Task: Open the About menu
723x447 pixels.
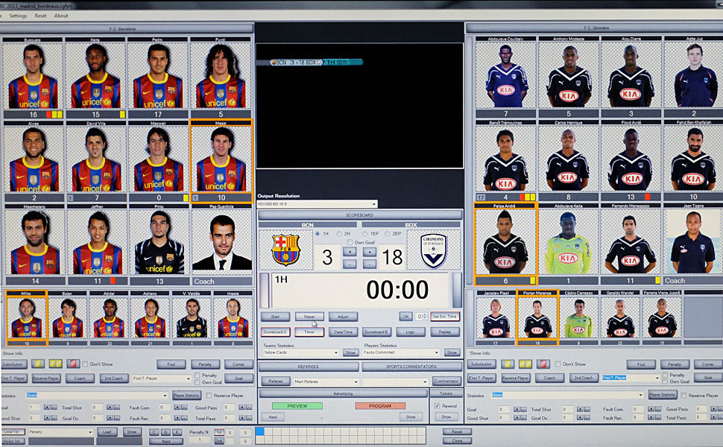Action: 61,16
